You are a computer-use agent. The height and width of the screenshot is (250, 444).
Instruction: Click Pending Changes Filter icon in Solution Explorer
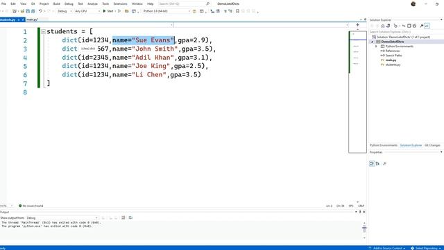tap(396, 26)
